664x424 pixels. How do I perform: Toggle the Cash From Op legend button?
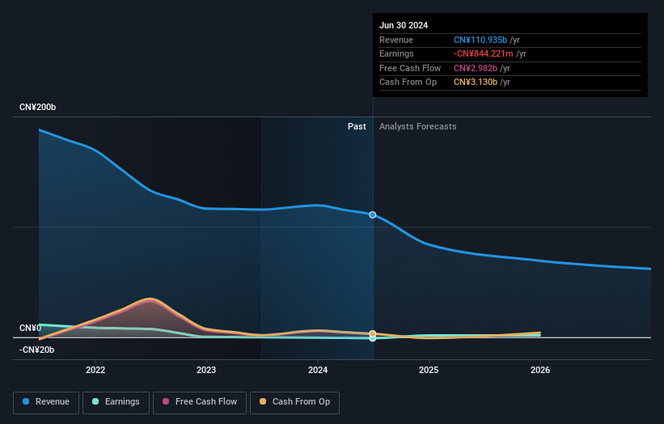point(294,402)
